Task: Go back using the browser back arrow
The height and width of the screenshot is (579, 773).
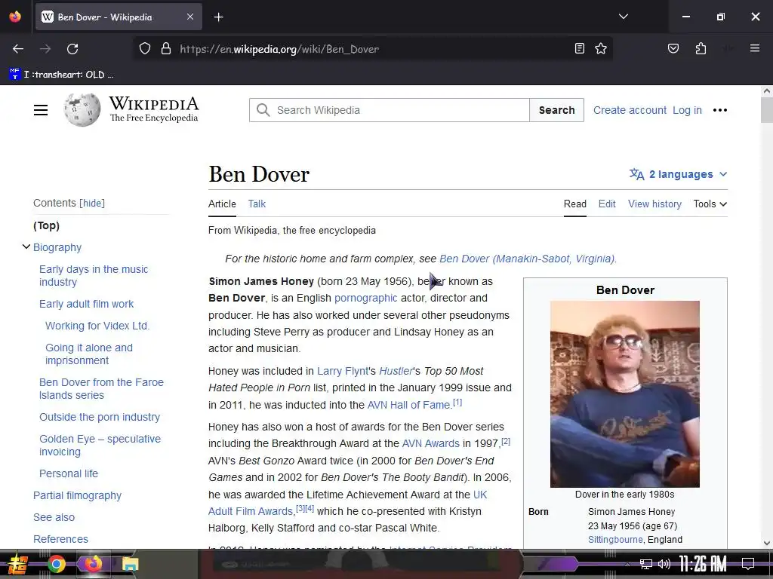Action: tap(18, 49)
